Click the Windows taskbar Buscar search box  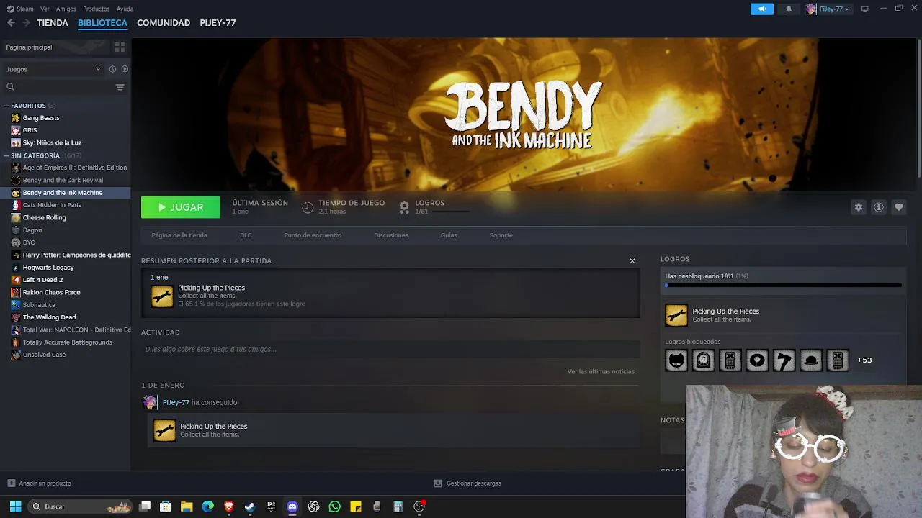[x=81, y=506]
